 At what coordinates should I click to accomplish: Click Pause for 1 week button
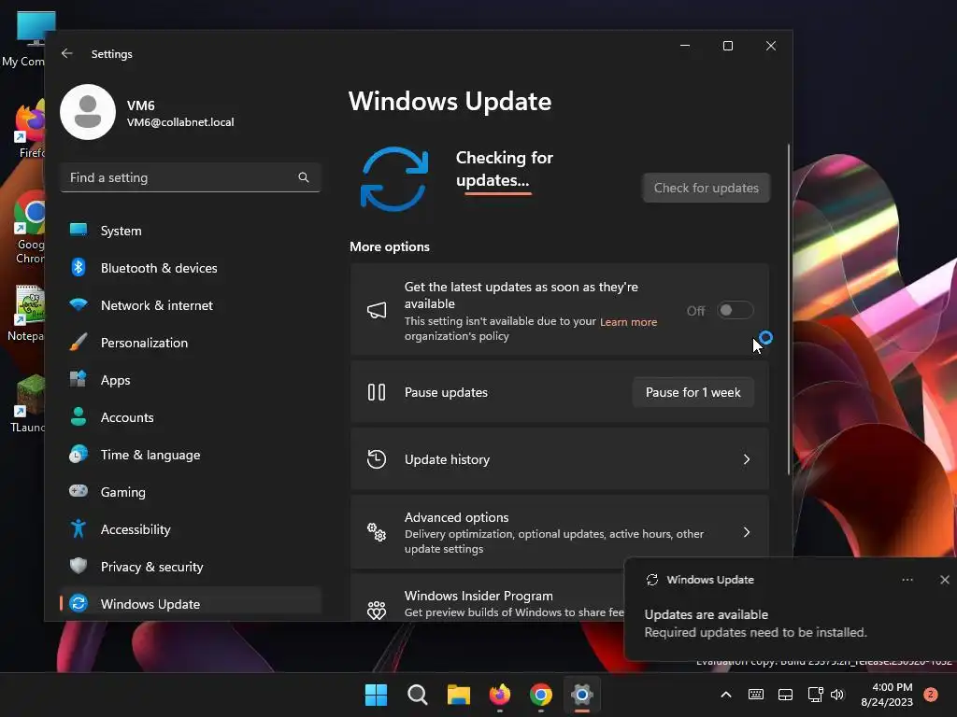point(693,392)
